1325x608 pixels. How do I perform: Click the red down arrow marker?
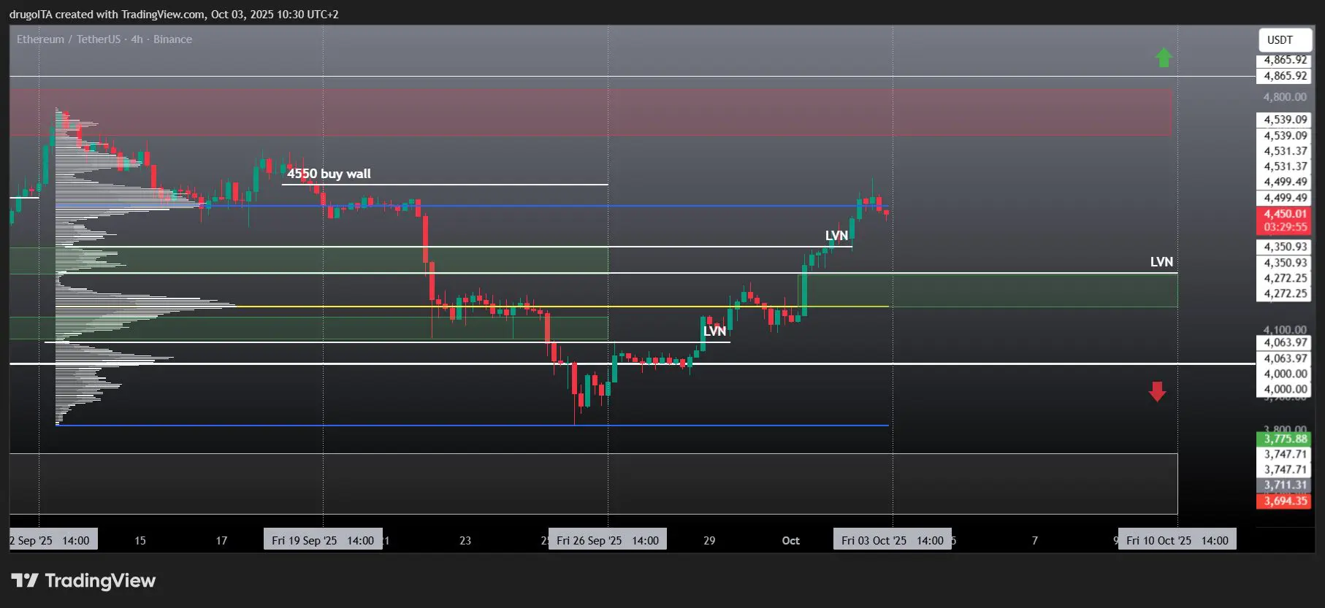(1157, 391)
